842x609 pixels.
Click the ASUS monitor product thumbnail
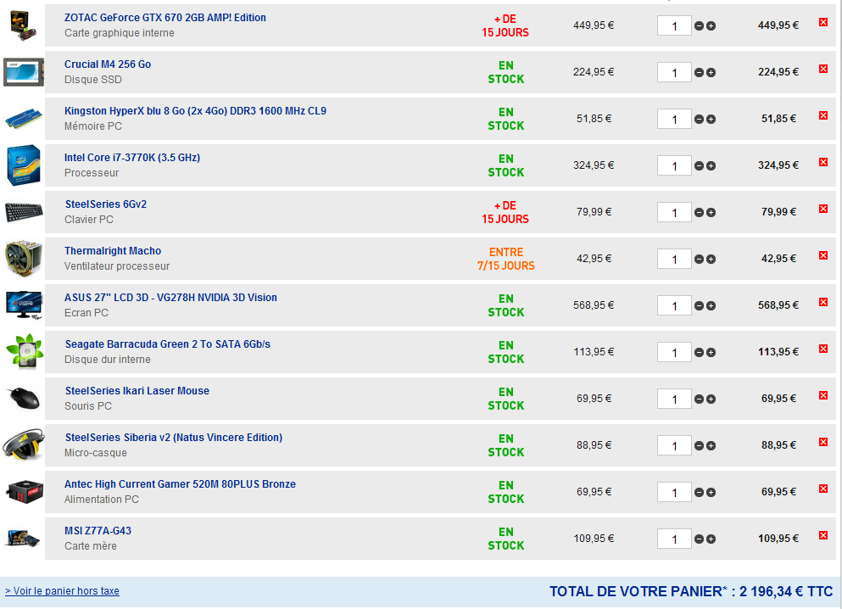click(x=23, y=304)
